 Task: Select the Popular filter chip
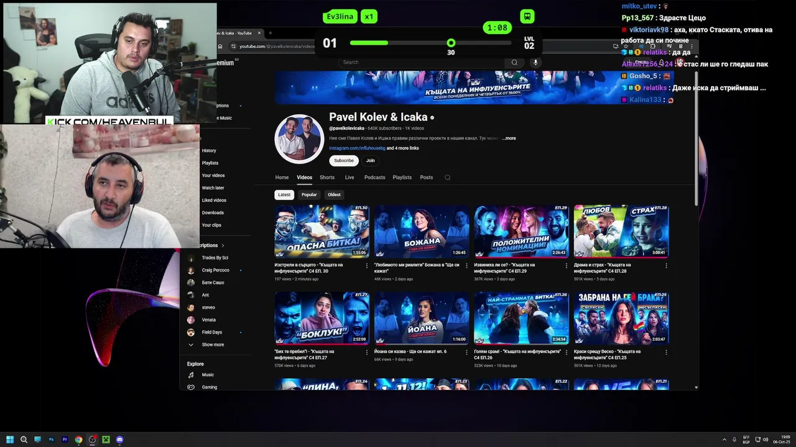[309, 195]
